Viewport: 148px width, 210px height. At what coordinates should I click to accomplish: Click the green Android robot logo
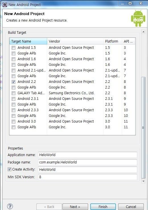(138, 18)
